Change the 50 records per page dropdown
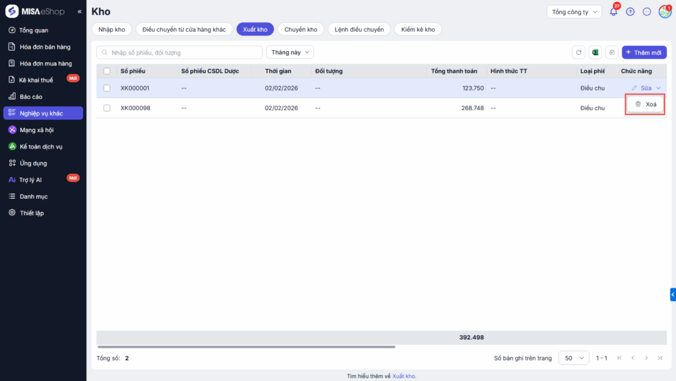676x381 pixels. tap(574, 358)
